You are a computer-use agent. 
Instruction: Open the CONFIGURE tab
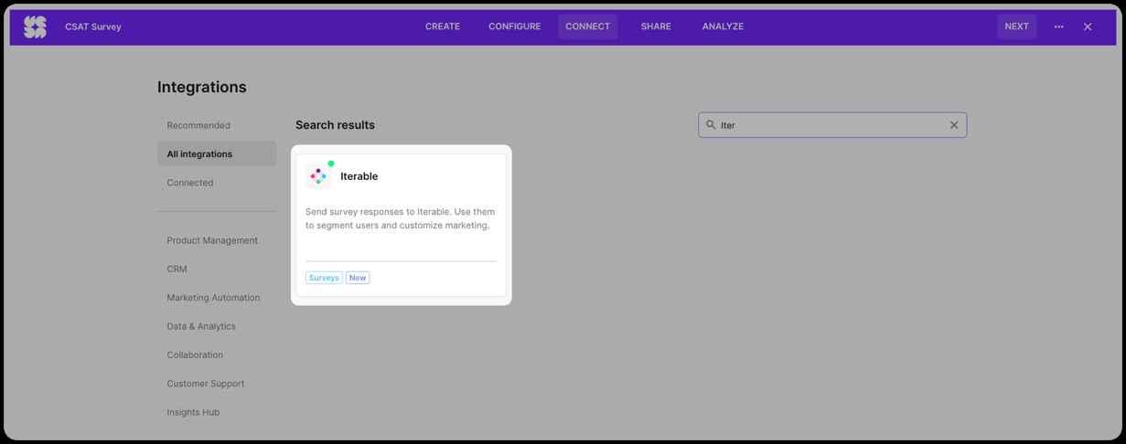514,26
